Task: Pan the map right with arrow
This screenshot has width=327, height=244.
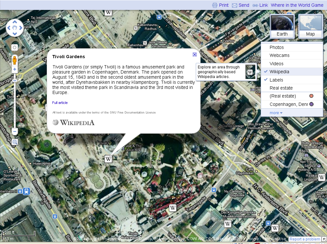Action: click(21, 28)
